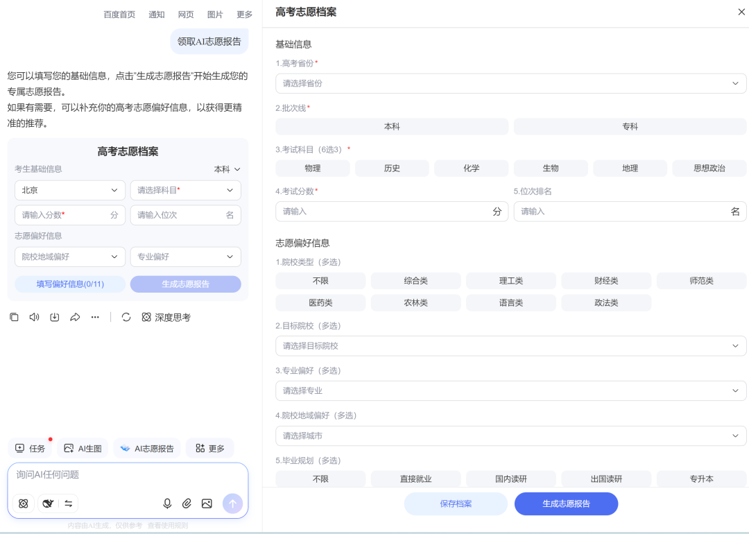Click the send arrow button

coord(232,503)
